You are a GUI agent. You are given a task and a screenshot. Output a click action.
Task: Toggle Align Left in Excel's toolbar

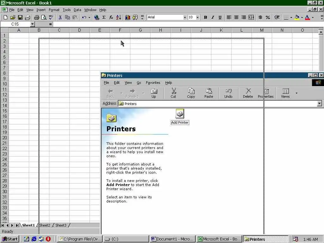(229, 17)
